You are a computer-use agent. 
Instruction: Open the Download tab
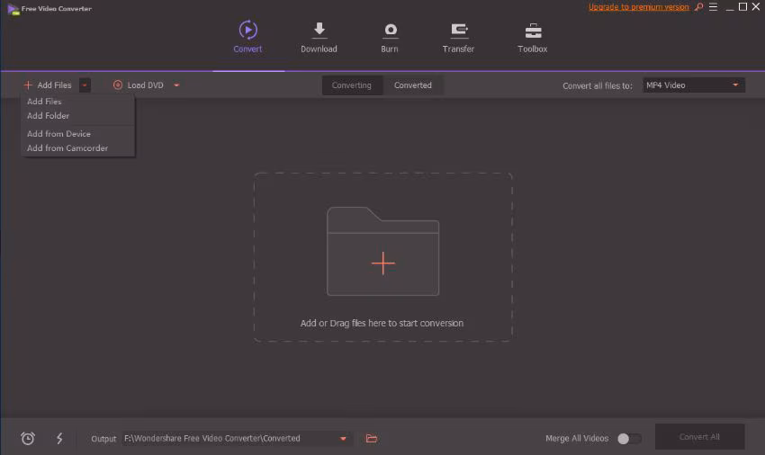[x=319, y=37]
